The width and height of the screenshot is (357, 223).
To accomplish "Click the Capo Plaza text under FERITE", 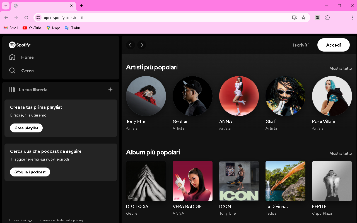I will point(322,213).
